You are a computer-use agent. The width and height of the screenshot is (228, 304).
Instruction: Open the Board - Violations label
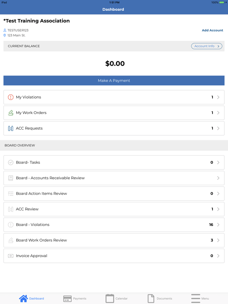[32, 225]
